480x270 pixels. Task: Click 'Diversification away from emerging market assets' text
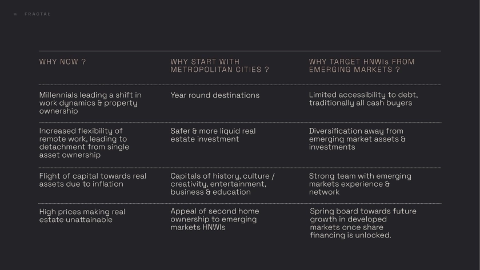357,139
